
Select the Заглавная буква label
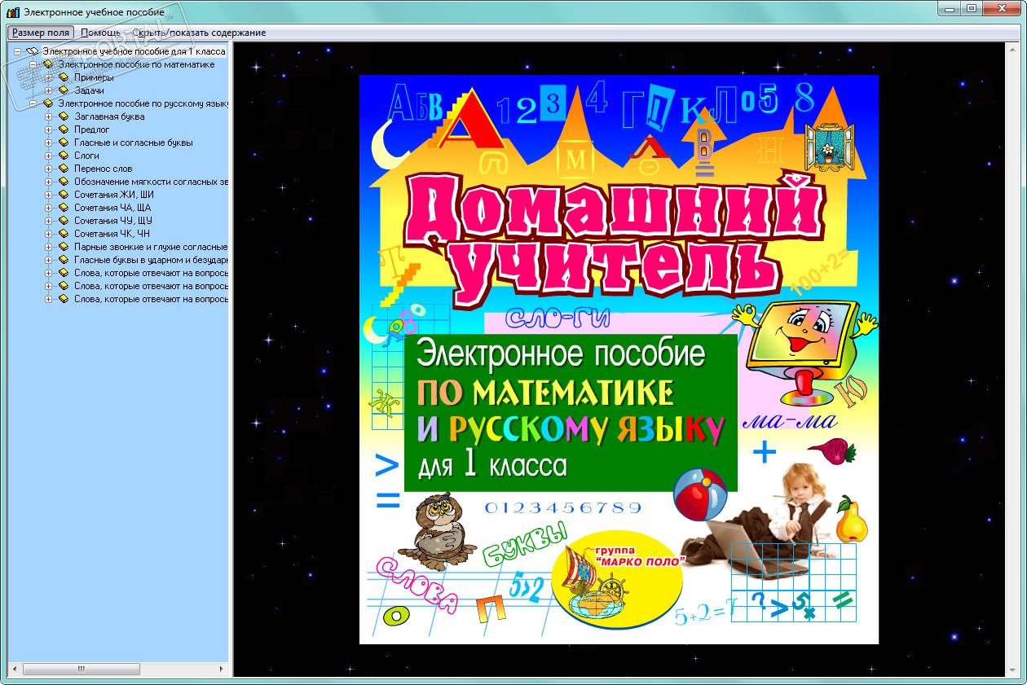click(109, 116)
